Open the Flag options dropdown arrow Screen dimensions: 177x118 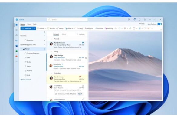[x=127, y=28]
